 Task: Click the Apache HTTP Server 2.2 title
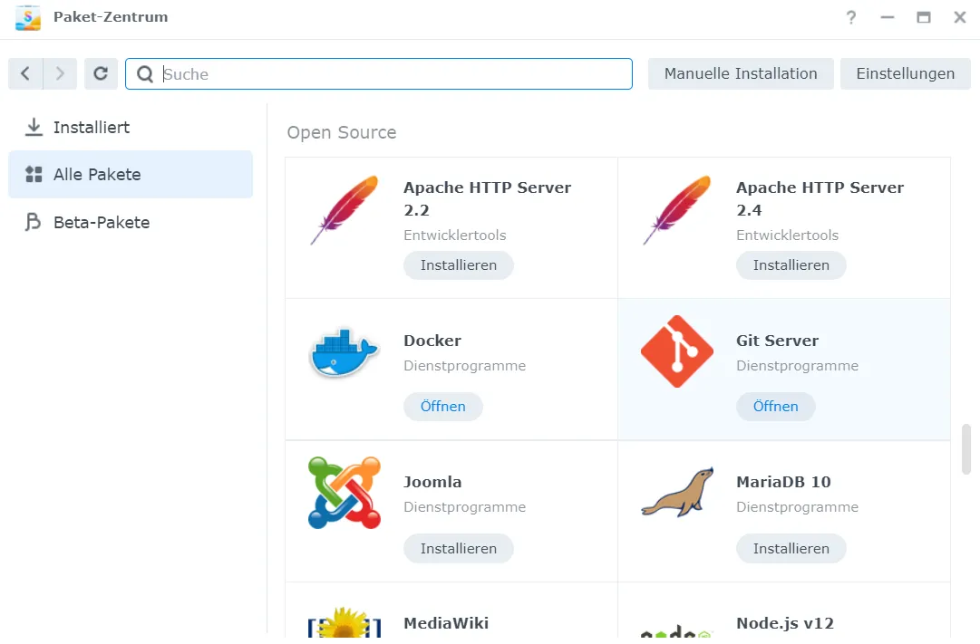[x=488, y=198]
